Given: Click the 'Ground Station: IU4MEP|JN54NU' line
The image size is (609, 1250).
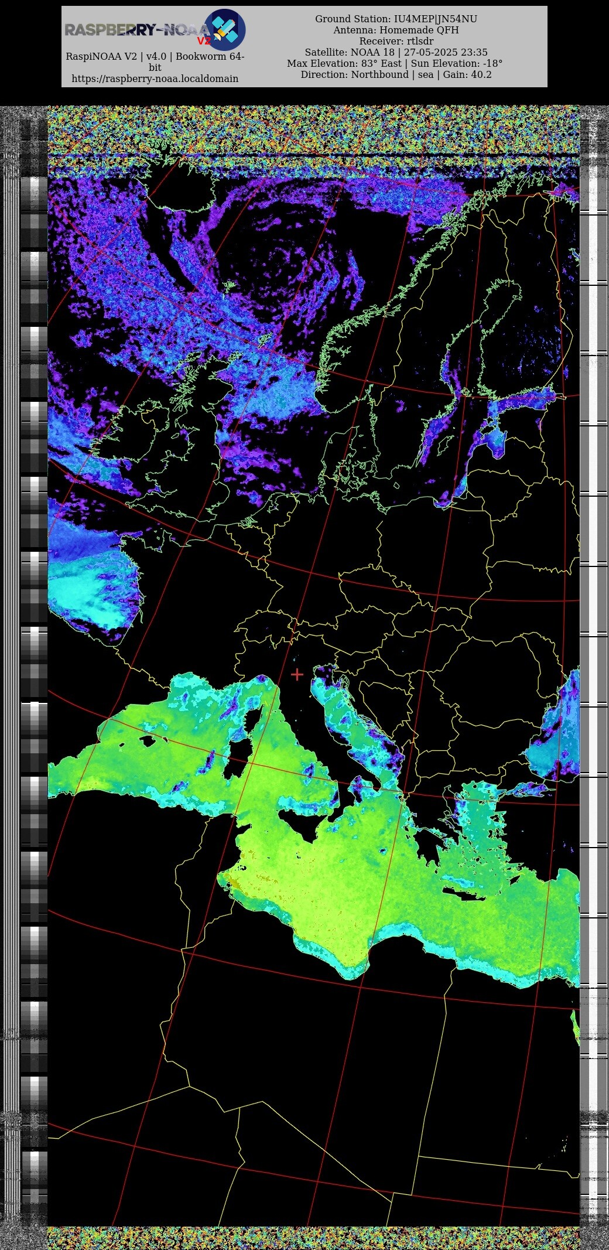Looking at the screenshot, I should pyautogui.click(x=396, y=19).
